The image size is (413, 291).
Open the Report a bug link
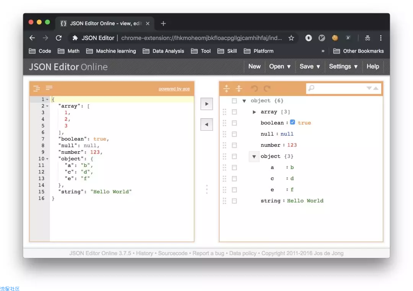(208, 253)
